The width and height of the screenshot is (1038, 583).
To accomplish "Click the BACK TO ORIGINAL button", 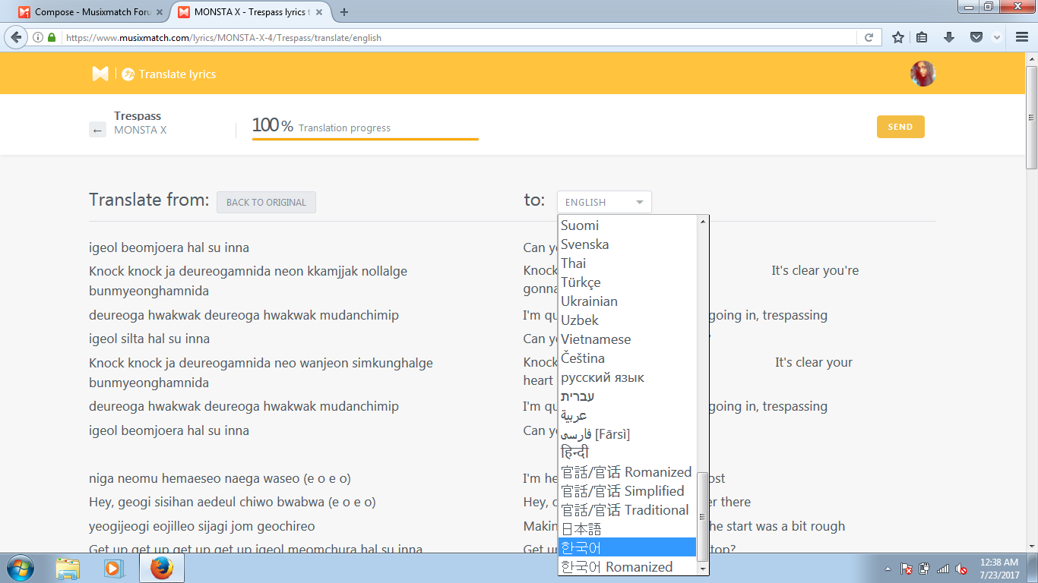I will click(266, 202).
